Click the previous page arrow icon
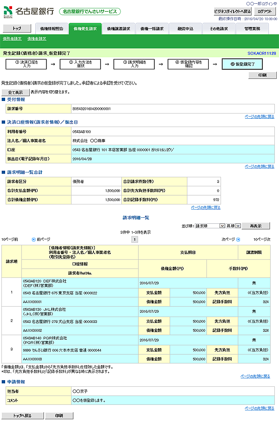279x423 pixels. coord(33,239)
